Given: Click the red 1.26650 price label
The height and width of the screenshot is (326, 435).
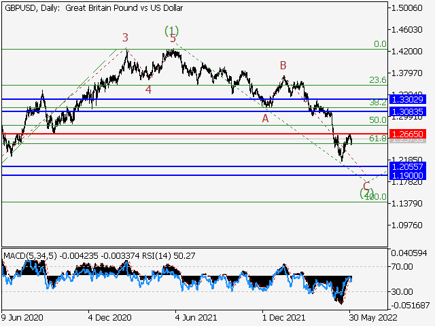Looking at the screenshot, I should coord(407,134).
